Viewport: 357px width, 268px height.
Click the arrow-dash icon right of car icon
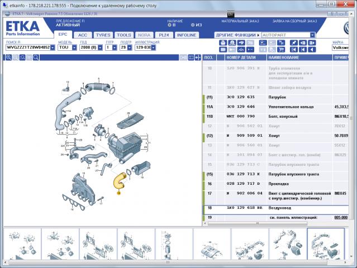[x=250, y=49]
